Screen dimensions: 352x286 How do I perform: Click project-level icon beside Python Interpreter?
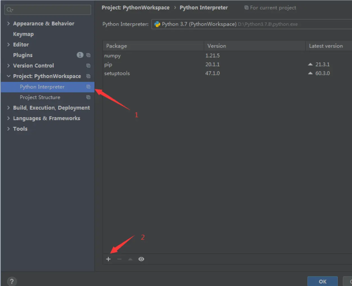point(88,87)
